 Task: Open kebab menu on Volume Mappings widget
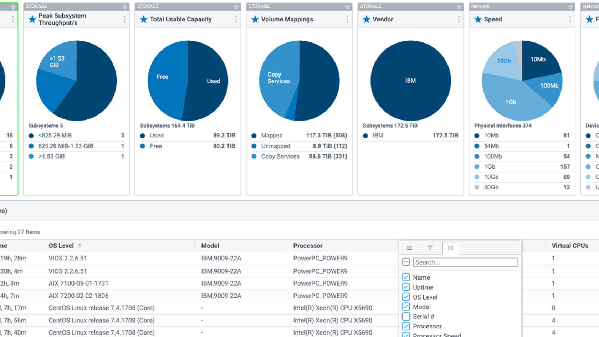pyautogui.click(x=347, y=19)
